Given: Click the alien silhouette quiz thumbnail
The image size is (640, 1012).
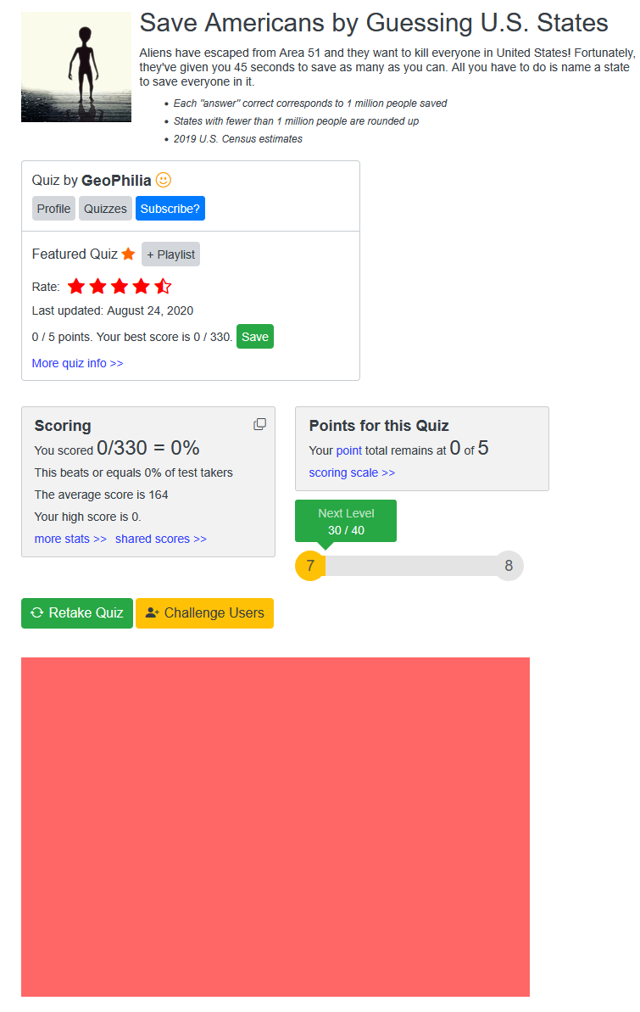Looking at the screenshot, I should click(x=76, y=66).
